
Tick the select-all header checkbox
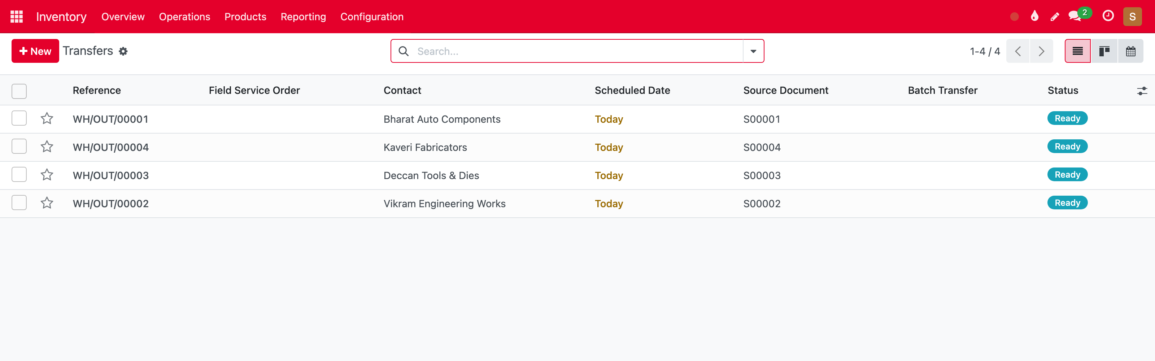[x=19, y=91]
